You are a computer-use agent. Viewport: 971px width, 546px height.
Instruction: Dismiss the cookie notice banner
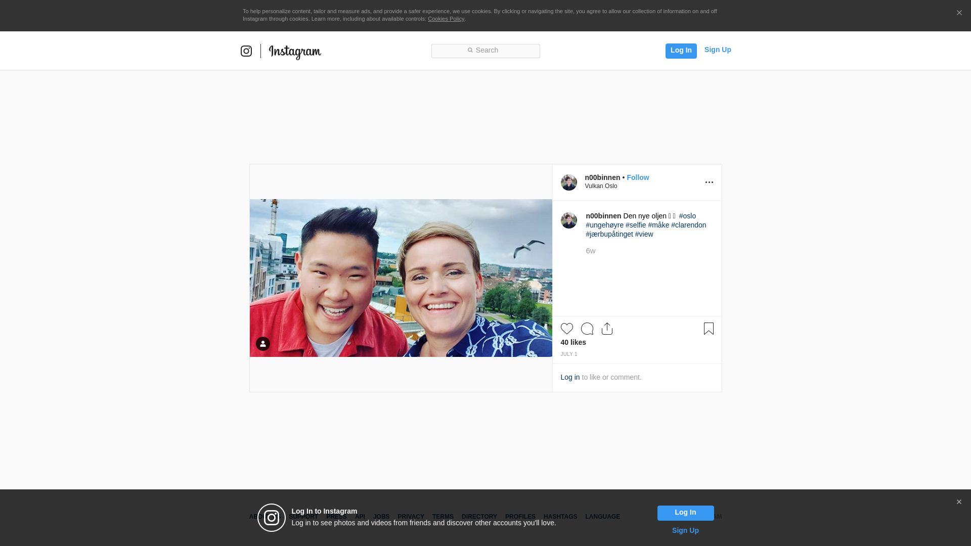pos(959,13)
